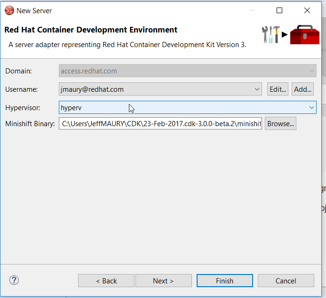
Task: Click the red toolbox banner icon
Action: (x=304, y=34)
